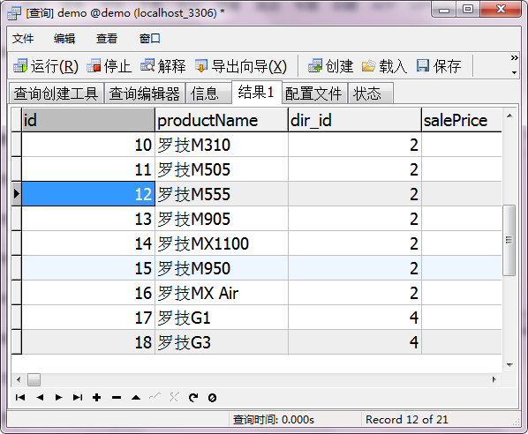Viewport: 528px width, 434px height.
Task: Select the cell 罗技M505
Action: 222,169
